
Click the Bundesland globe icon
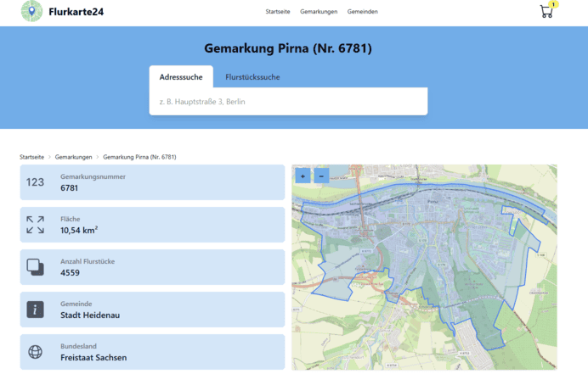click(35, 352)
